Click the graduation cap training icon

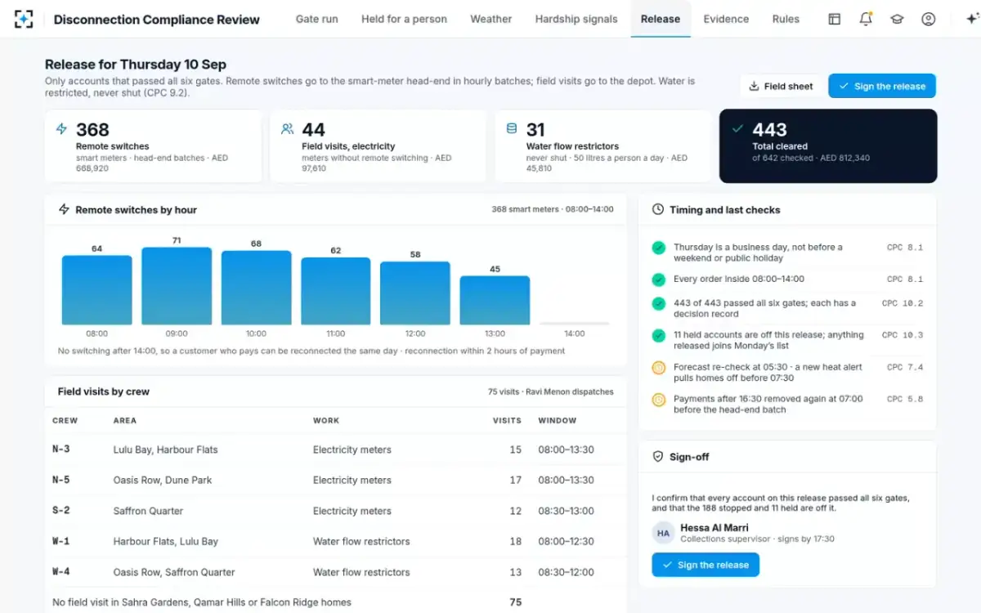(897, 19)
